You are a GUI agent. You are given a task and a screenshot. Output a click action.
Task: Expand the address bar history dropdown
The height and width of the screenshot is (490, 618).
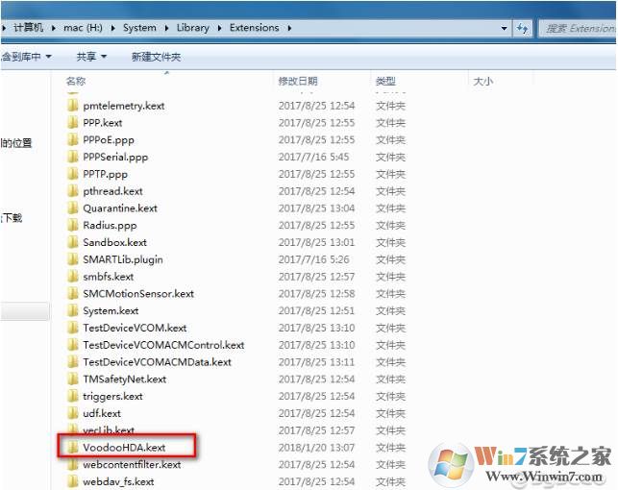click(x=505, y=29)
